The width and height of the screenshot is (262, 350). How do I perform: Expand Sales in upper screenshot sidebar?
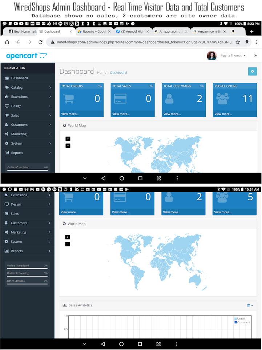[x=28, y=116]
